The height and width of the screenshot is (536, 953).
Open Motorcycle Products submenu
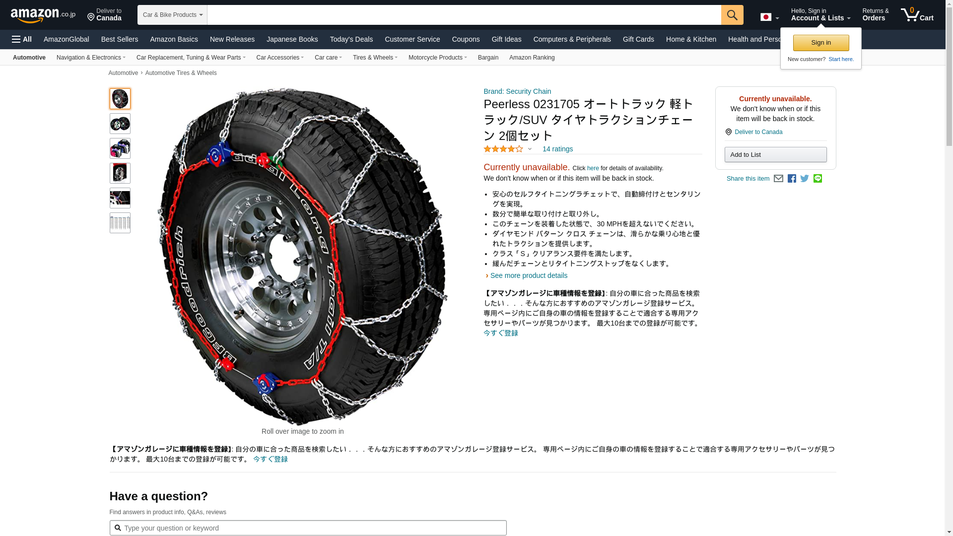[437, 58]
